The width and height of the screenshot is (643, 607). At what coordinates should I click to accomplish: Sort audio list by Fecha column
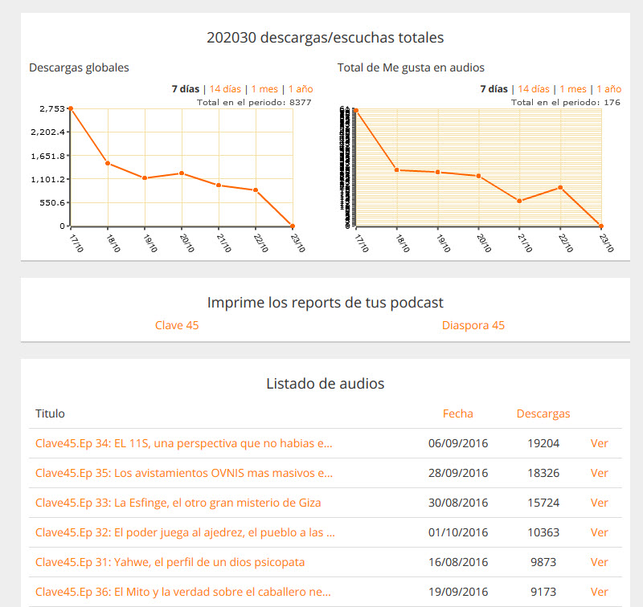tap(457, 413)
